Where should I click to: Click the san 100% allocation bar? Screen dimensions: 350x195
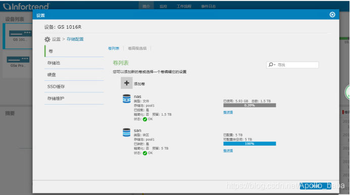click(x=249, y=143)
